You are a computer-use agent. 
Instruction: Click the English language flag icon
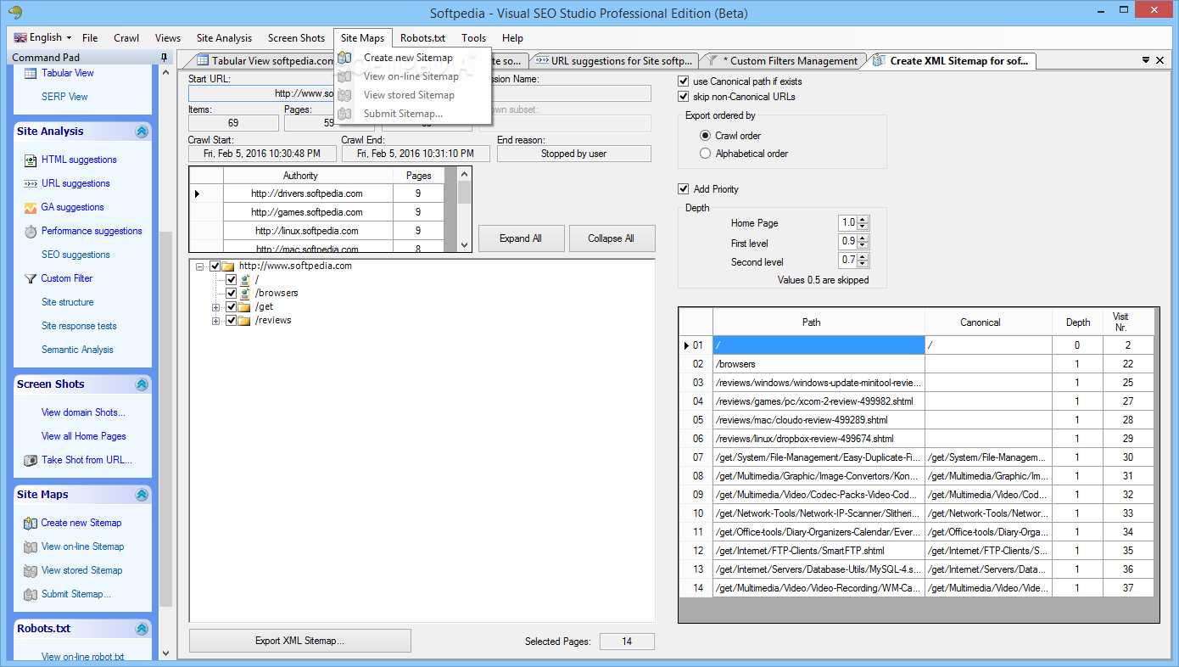pos(20,37)
